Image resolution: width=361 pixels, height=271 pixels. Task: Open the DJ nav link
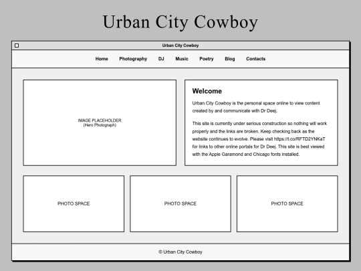point(161,59)
